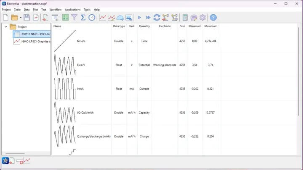Click the cloud icon in toolbar
This screenshot has height=170, width=303.
(x=120, y=18)
